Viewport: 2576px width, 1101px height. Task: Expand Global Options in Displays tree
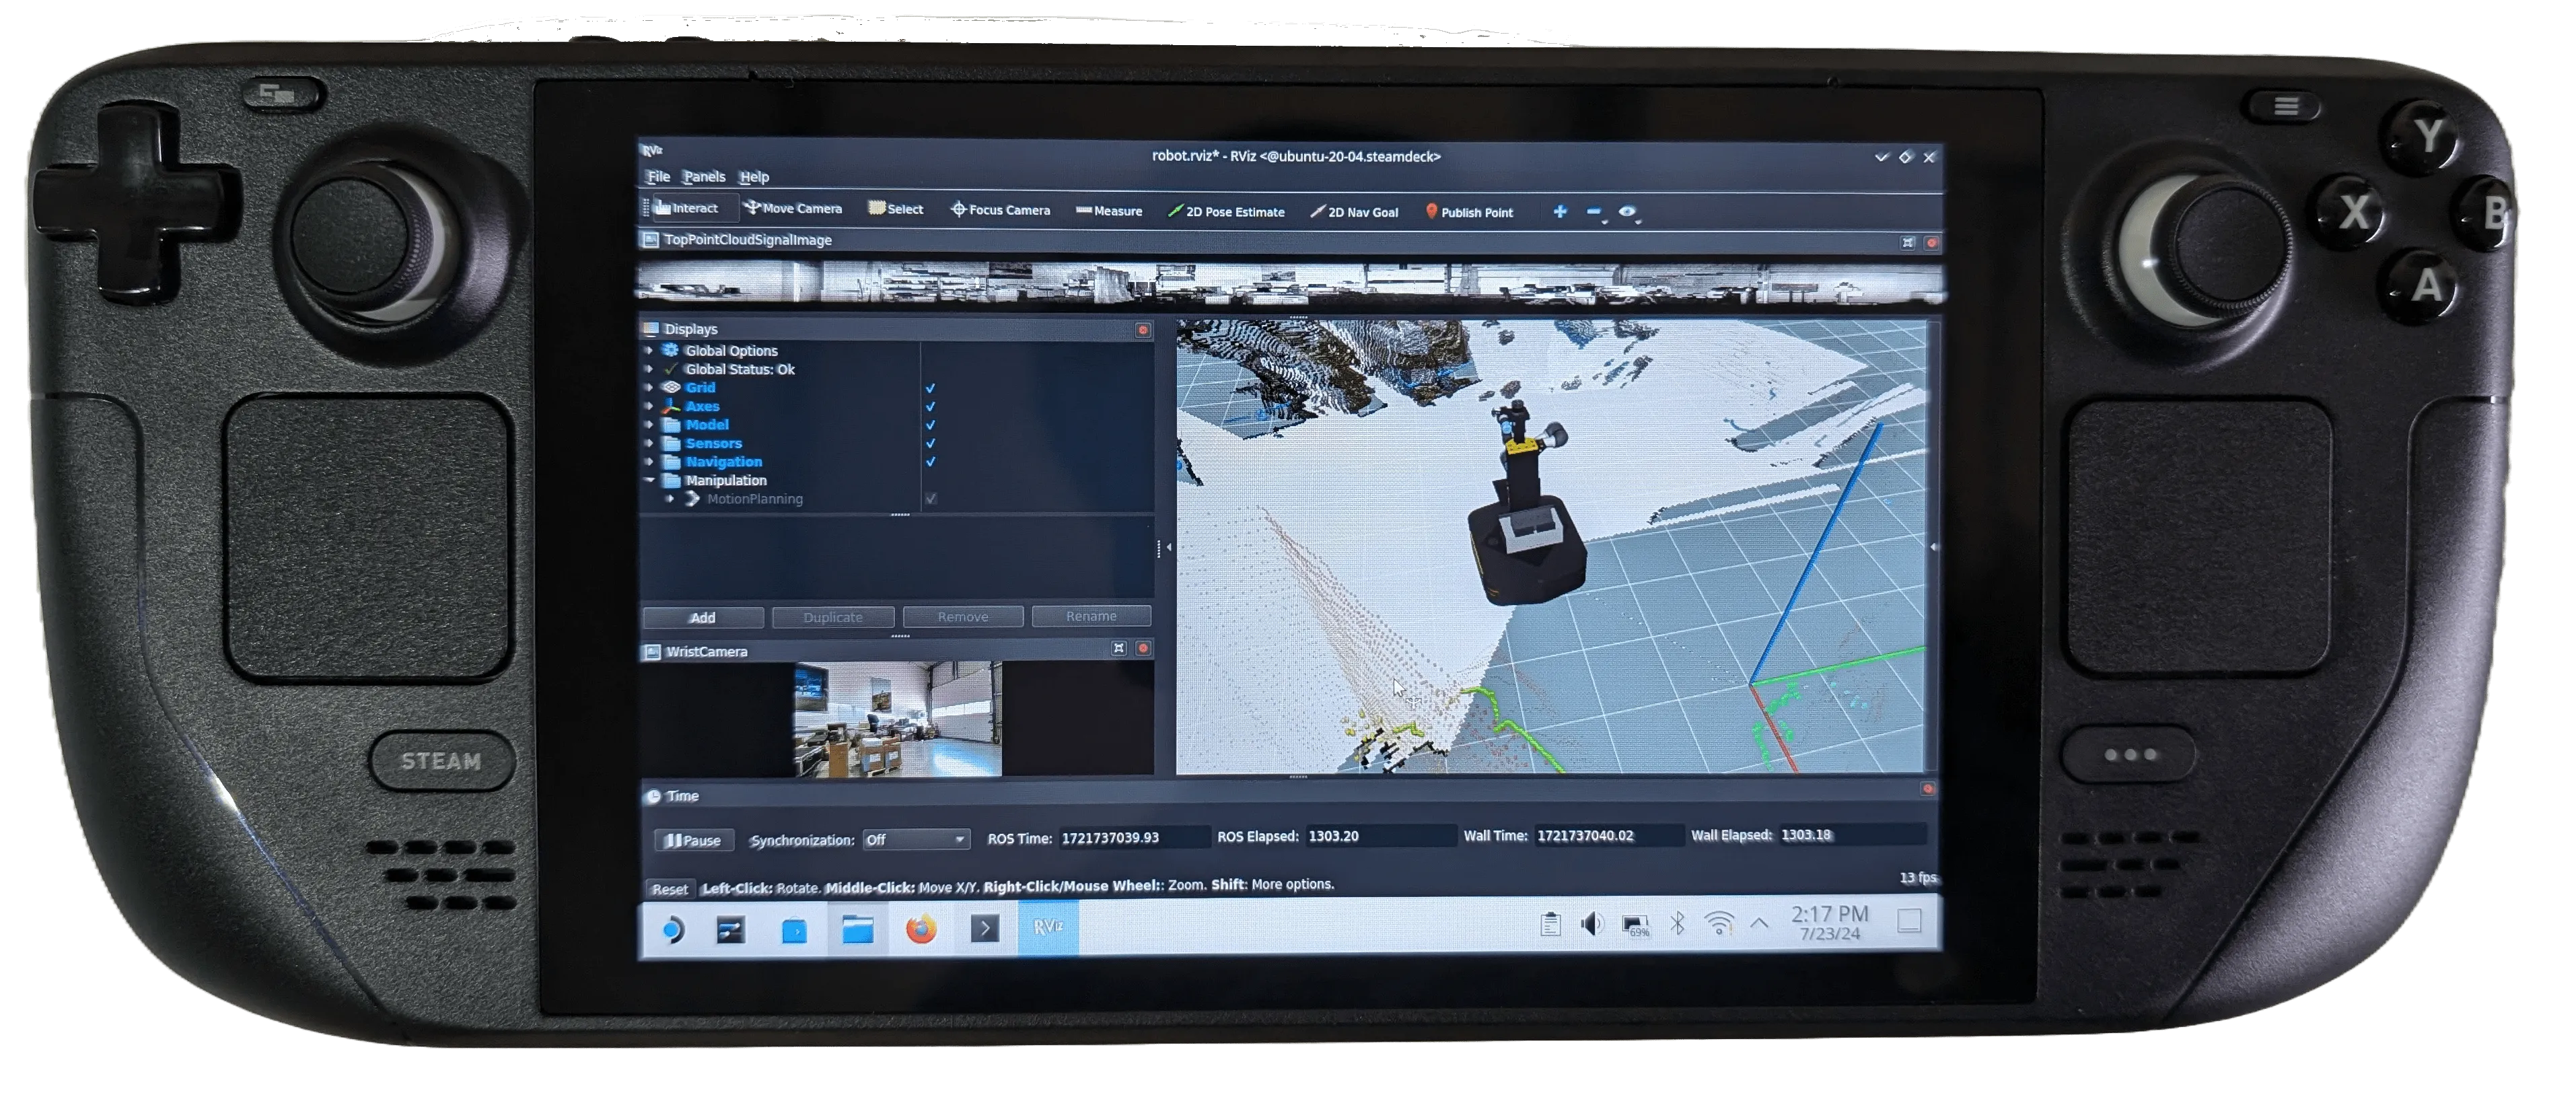[x=649, y=351]
